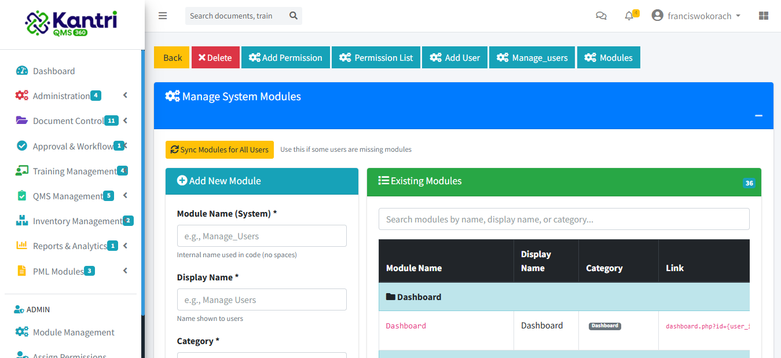View notifications via the bell icon
The width and height of the screenshot is (781, 358).
(x=629, y=16)
